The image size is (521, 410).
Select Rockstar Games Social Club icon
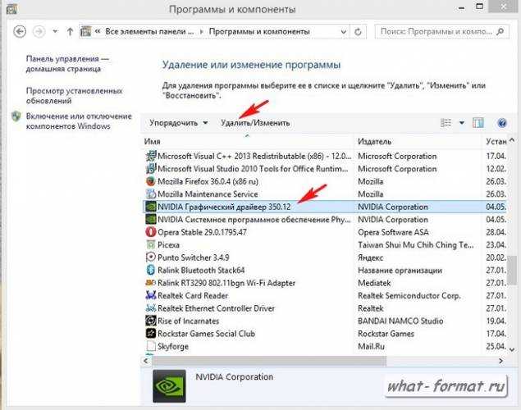pyautogui.click(x=151, y=333)
